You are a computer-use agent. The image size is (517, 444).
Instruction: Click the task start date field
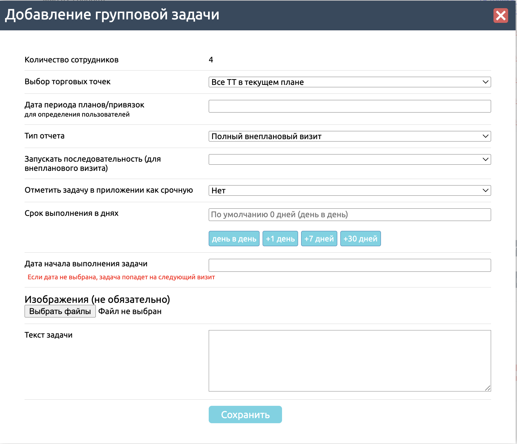[349, 265]
